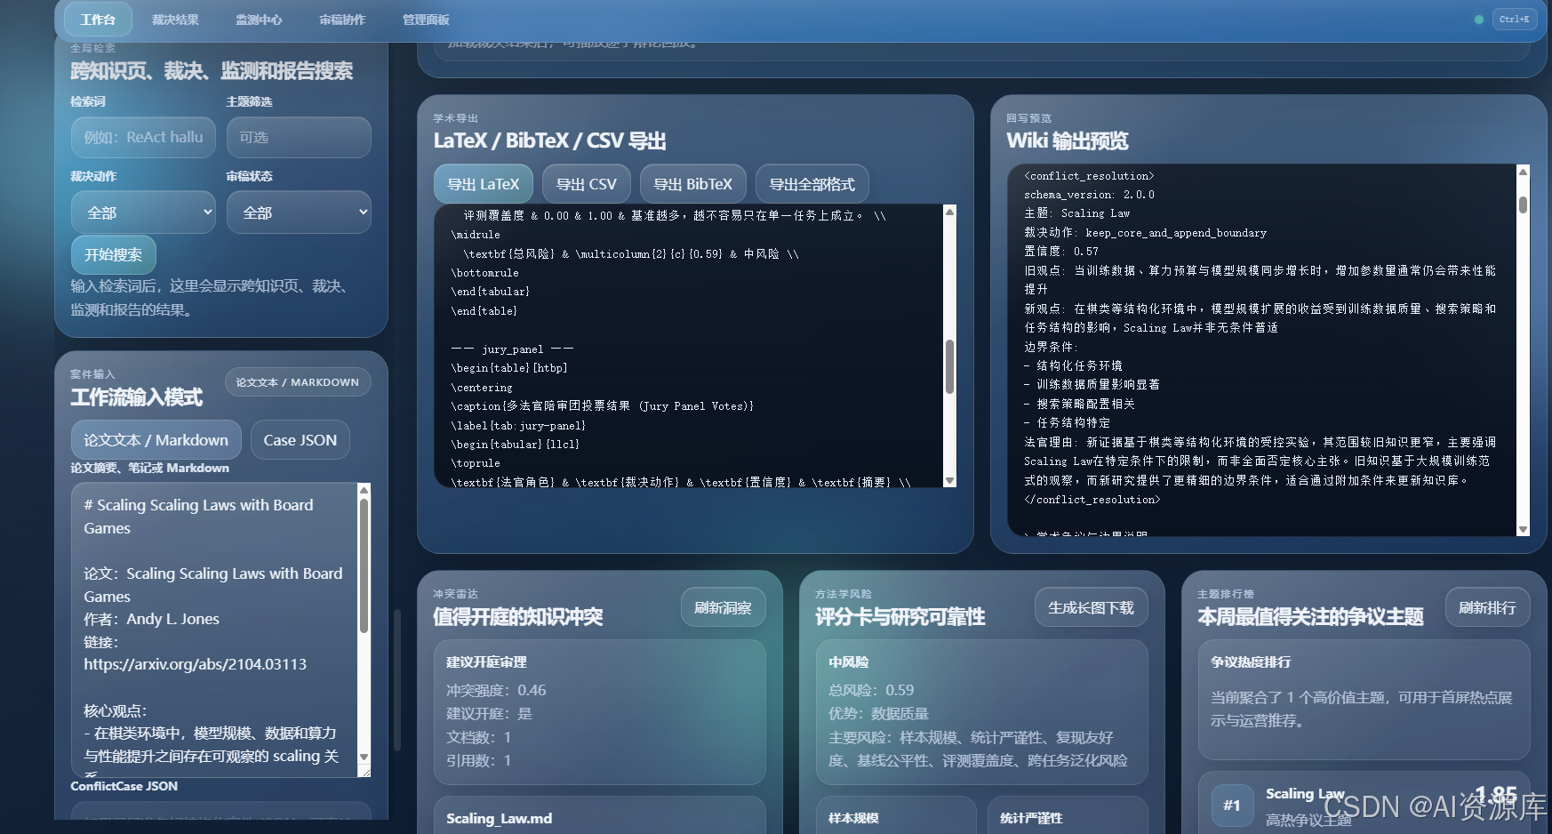The image size is (1552, 834).
Task: Click 导出全部格式 button
Action: click(x=812, y=185)
